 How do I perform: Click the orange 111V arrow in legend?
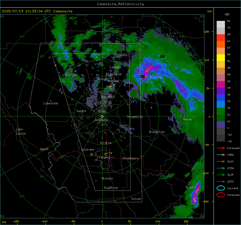point(221,161)
